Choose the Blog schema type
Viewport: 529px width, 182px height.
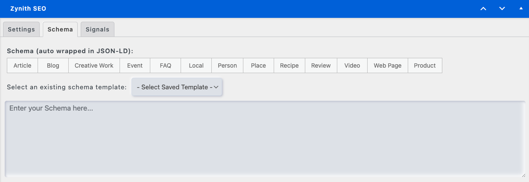point(53,65)
